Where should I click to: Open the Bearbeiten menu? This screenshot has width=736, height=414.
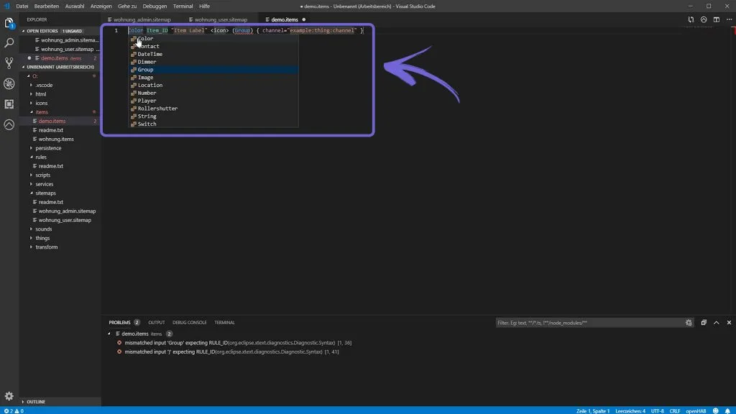[47, 6]
